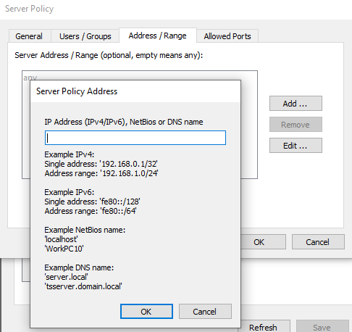Cancel the Server Policy Address dialog
The image size is (352, 332).
(x=205, y=312)
